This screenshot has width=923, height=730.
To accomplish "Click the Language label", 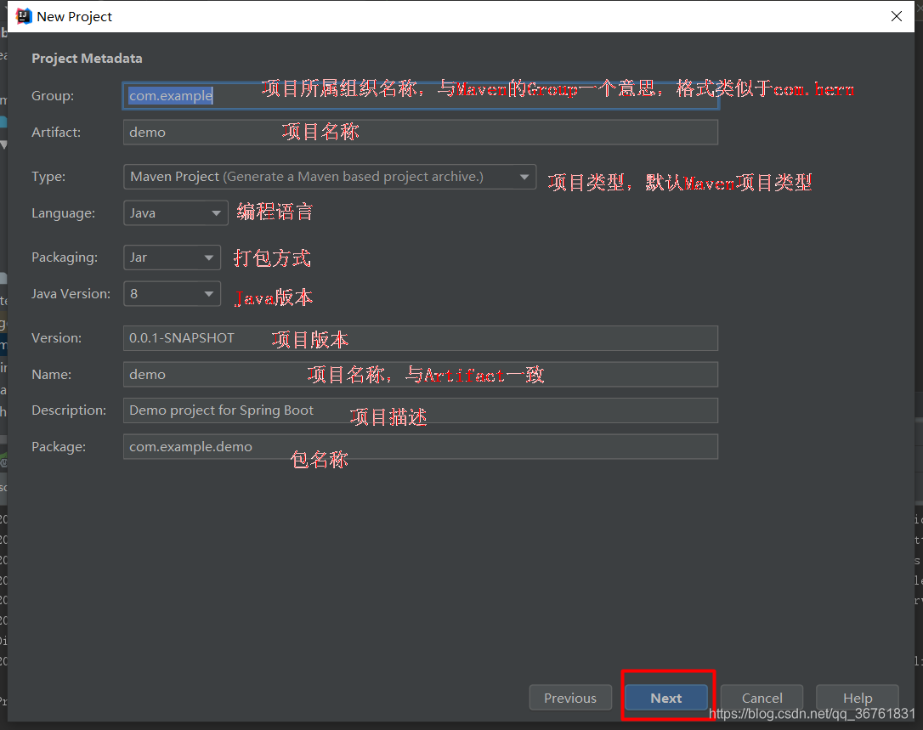I will 63,213.
